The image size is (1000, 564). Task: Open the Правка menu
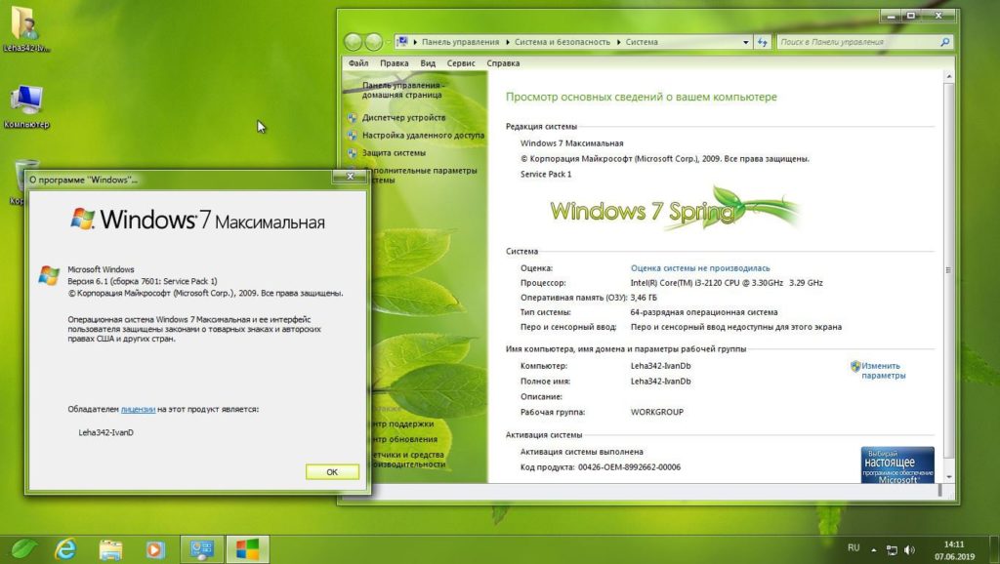[x=395, y=63]
